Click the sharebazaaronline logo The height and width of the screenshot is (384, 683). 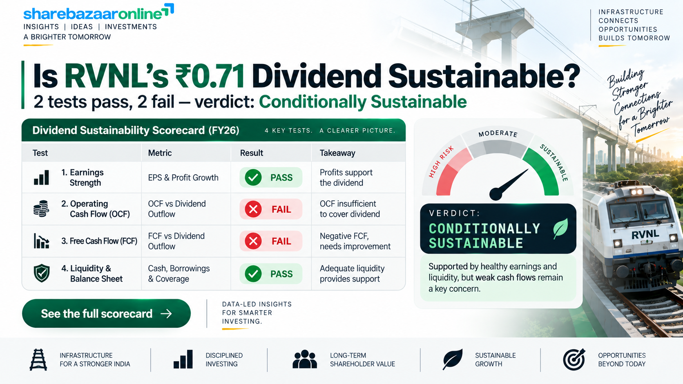pos(98,12)
